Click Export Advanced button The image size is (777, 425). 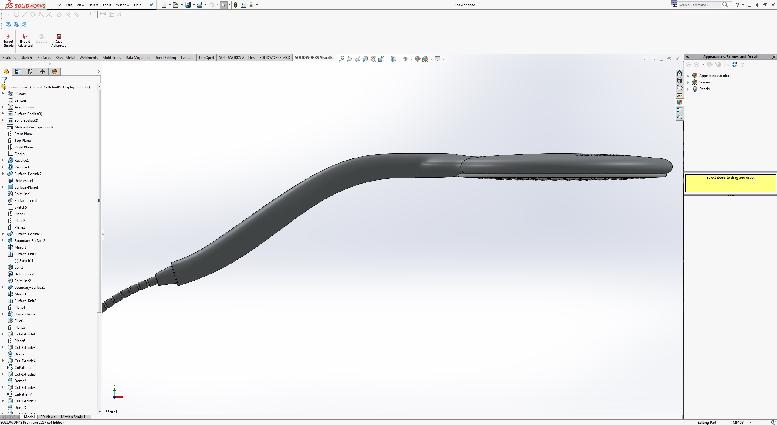pos(25,40)
